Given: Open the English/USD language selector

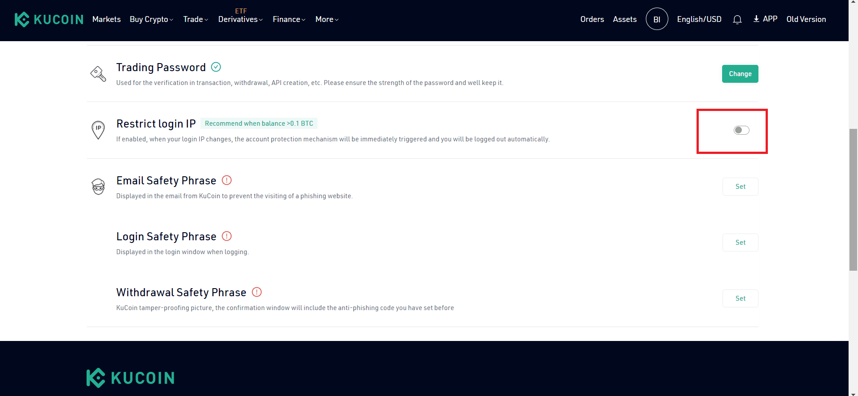Looking at the screenshot, I should tap(699, 19).
